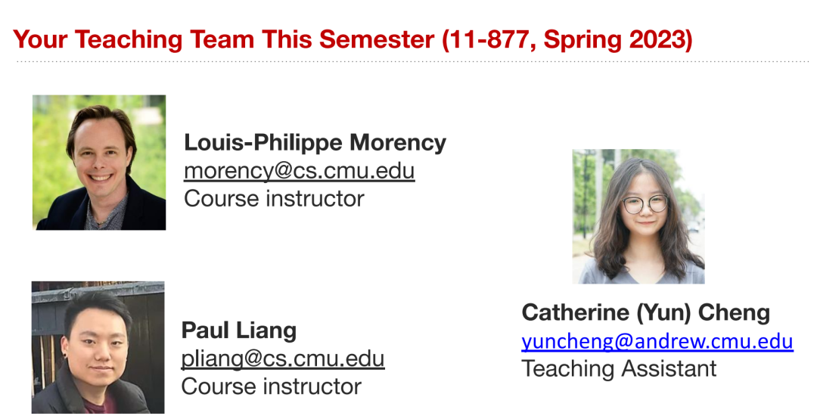
Task: Select "Course instructor" below the pliang email
Action: pos(271,387)
